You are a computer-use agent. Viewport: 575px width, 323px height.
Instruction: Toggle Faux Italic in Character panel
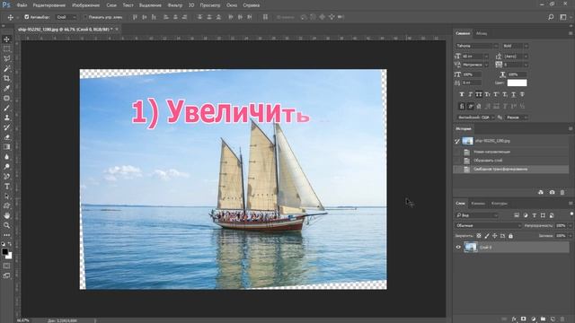[x=470, y=94]
